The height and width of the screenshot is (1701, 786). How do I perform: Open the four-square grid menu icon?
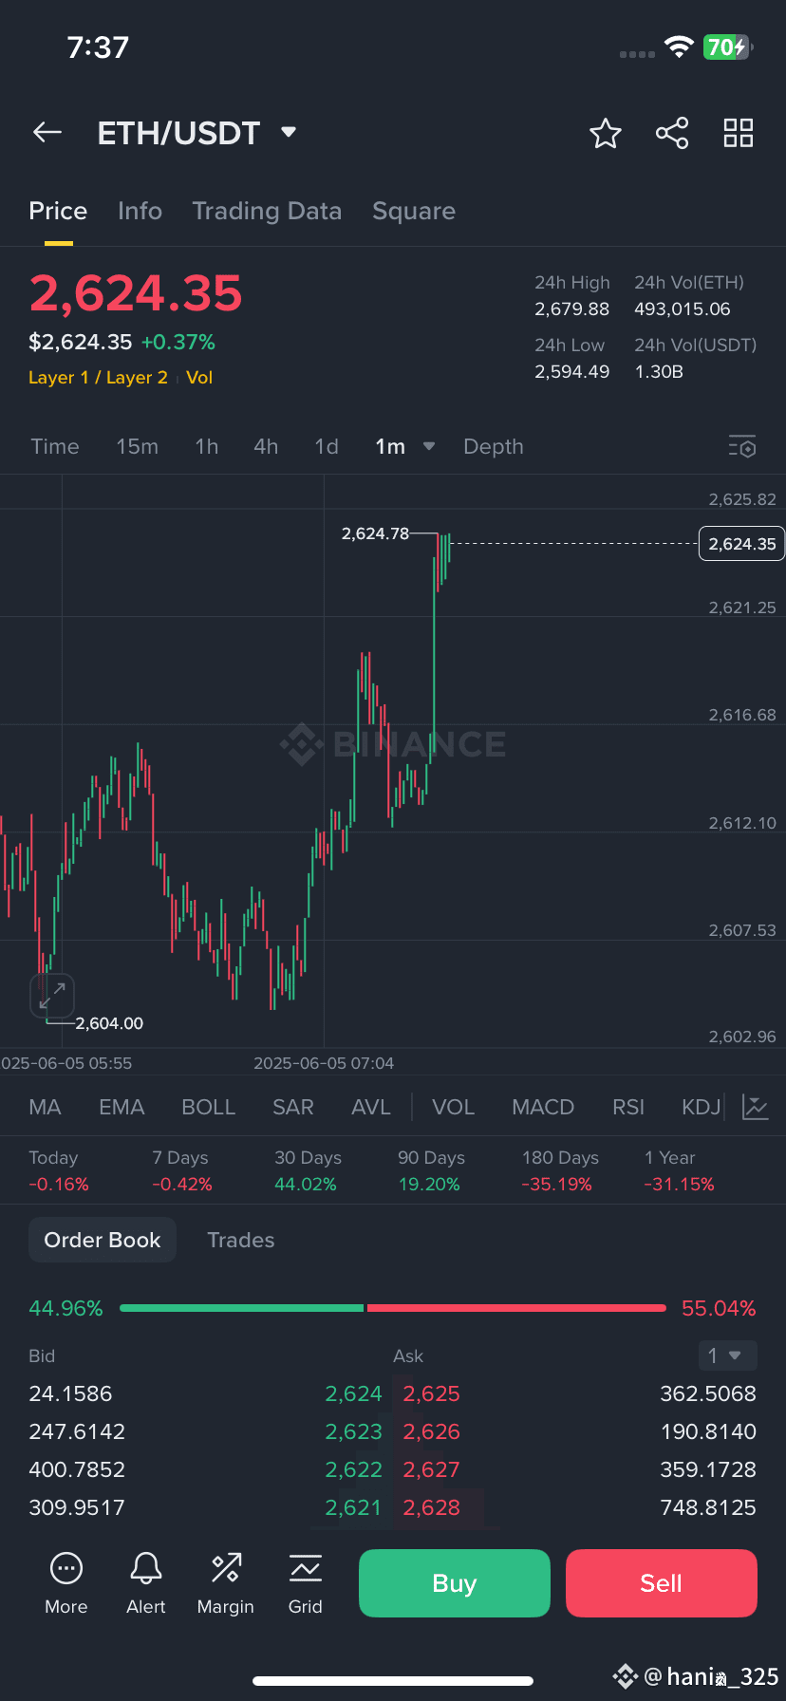tap(739, 133)
